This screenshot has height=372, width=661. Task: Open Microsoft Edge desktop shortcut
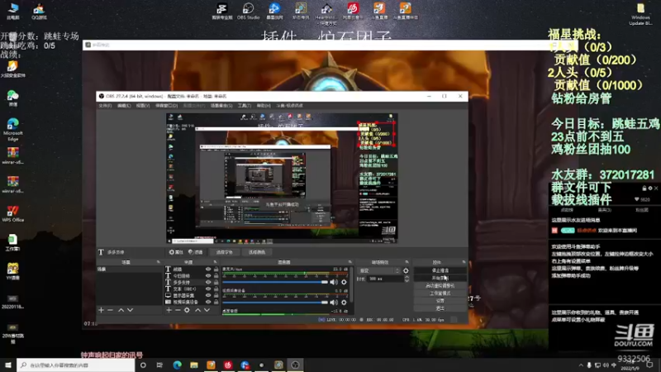pos(12,129)
